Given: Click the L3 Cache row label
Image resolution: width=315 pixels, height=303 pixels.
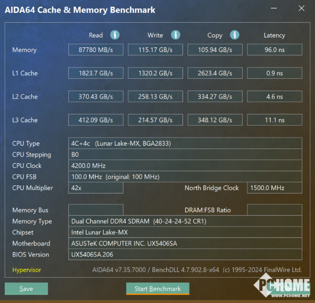Looking at the screenshot, I should point(25,120).
